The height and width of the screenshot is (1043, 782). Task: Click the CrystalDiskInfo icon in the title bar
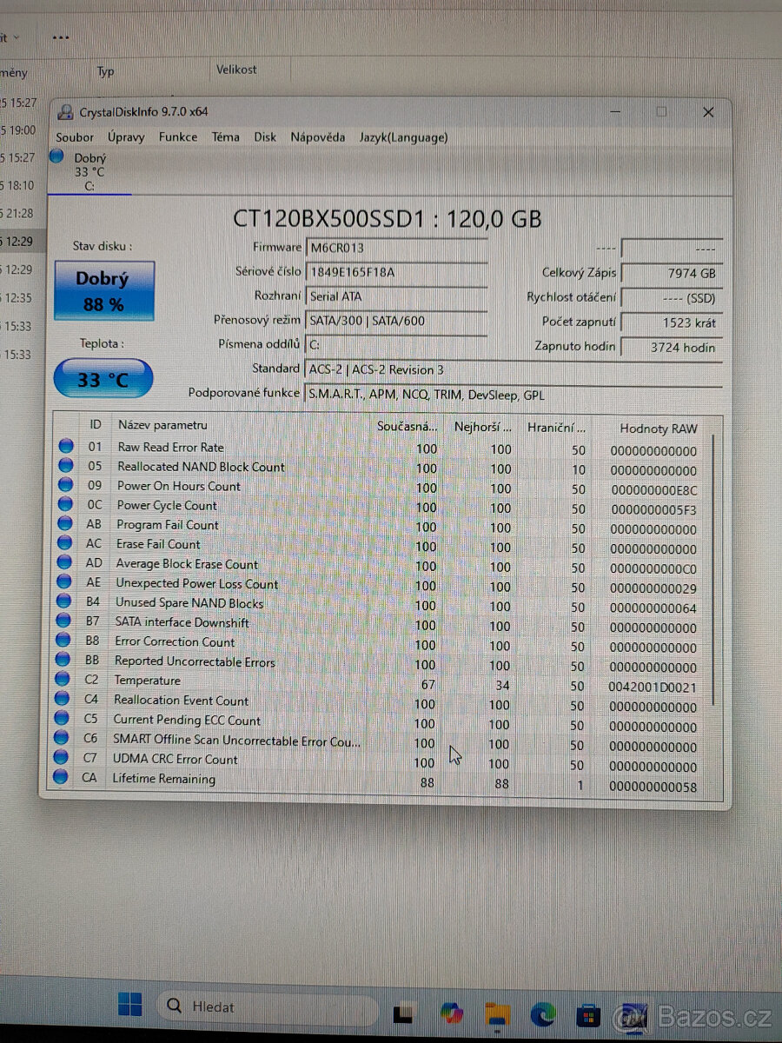tap(65, 112)
